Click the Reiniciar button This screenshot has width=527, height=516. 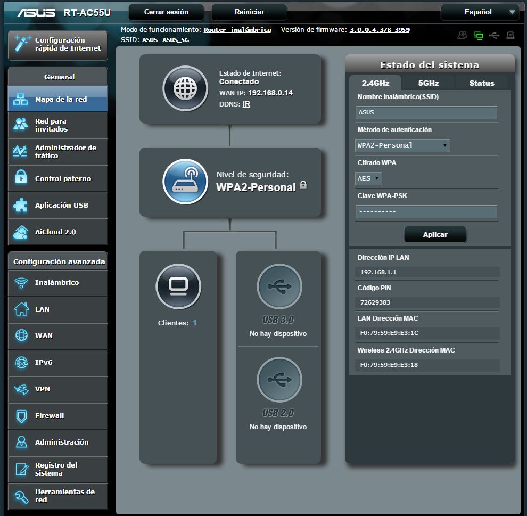(249, 12)
